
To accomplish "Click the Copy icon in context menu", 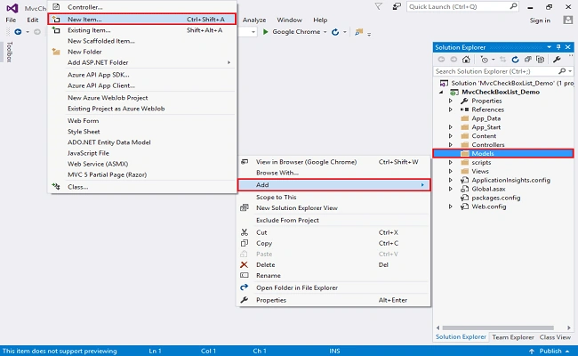I will pos(244,243).
